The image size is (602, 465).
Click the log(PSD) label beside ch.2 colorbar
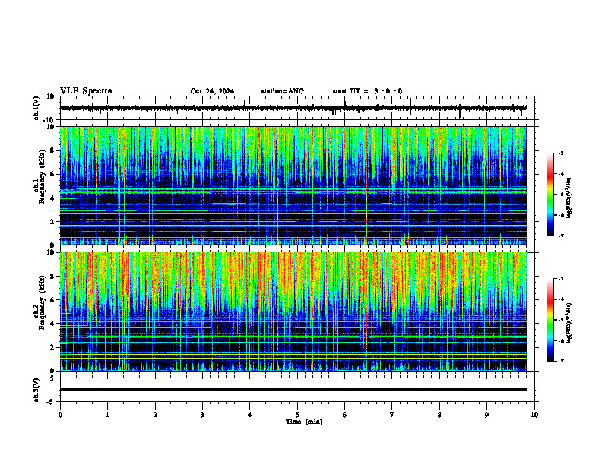pyautogui.click(x=569, y=323)
